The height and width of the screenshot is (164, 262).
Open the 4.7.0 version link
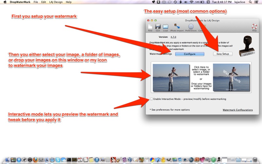pos(173,37)
